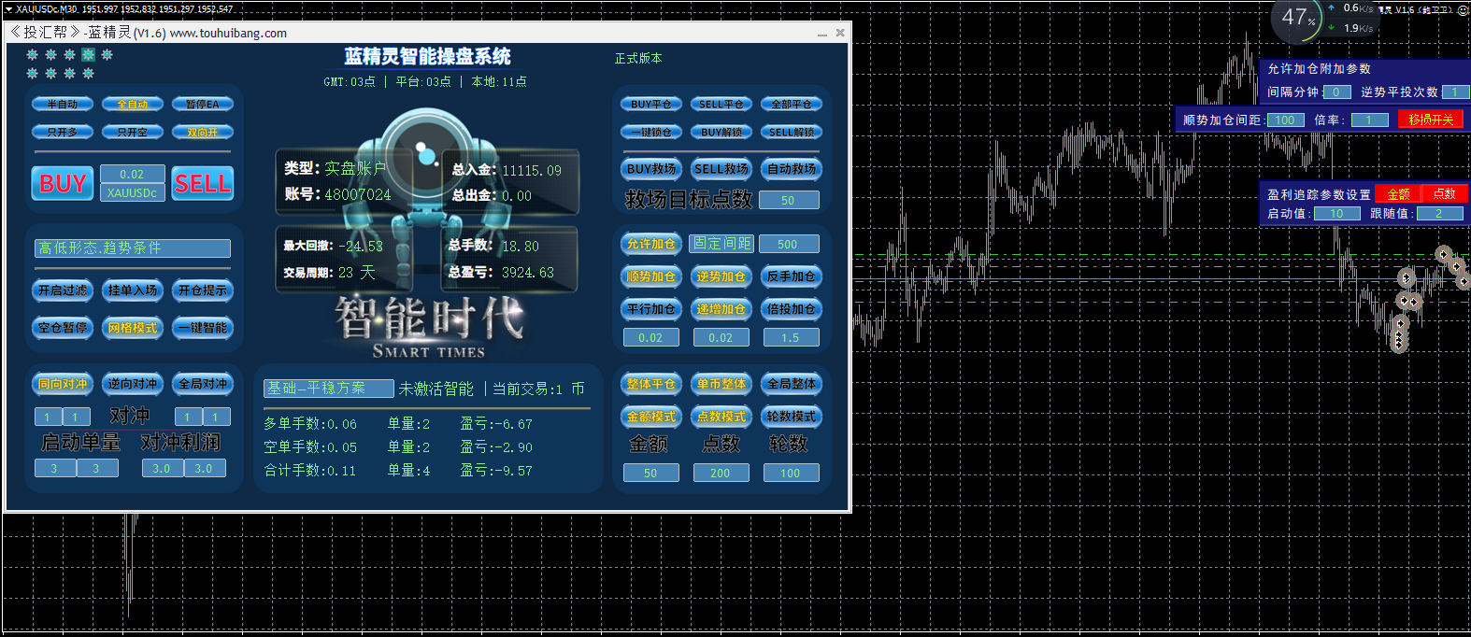
Task: Click 反手加仓 button
Action: [792, 276]
